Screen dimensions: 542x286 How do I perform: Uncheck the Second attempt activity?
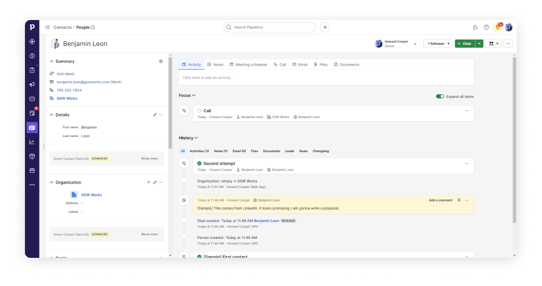click(199, 163)
